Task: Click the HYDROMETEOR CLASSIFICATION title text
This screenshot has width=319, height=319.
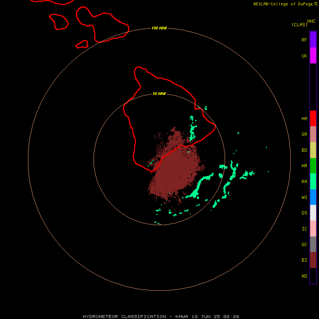Action: tap(124, 317)
